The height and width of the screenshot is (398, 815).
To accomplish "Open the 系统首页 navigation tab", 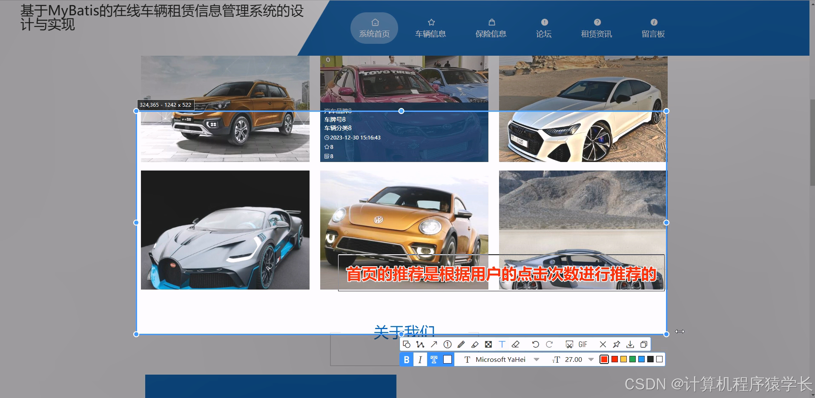I will (374, 28).
